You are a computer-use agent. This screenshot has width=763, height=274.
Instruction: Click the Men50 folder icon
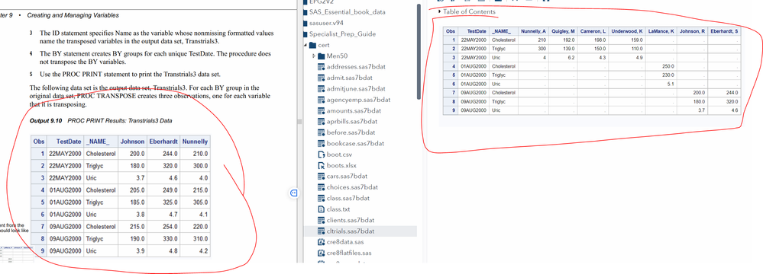pyautogui.click(x=321, y=56)
